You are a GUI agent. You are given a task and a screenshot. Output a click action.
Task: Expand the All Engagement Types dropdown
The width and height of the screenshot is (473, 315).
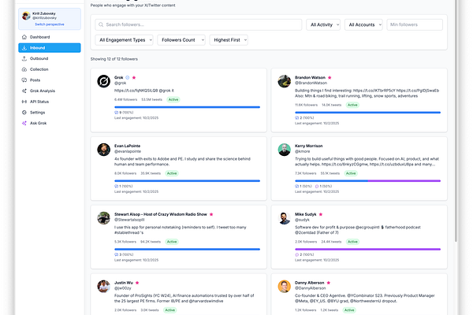pyautogui.click(x=124, y=40)
